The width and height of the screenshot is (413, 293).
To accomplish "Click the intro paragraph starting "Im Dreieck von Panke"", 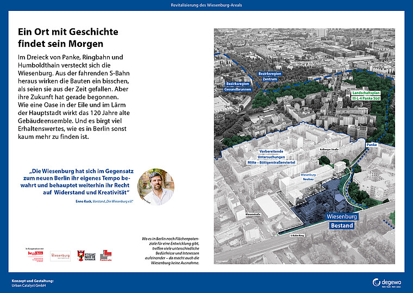I will pos(74,97).
